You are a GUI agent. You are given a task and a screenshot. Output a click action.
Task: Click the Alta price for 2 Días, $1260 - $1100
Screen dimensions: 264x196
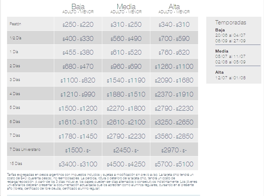pyautogui.click(x=174, y=67)
